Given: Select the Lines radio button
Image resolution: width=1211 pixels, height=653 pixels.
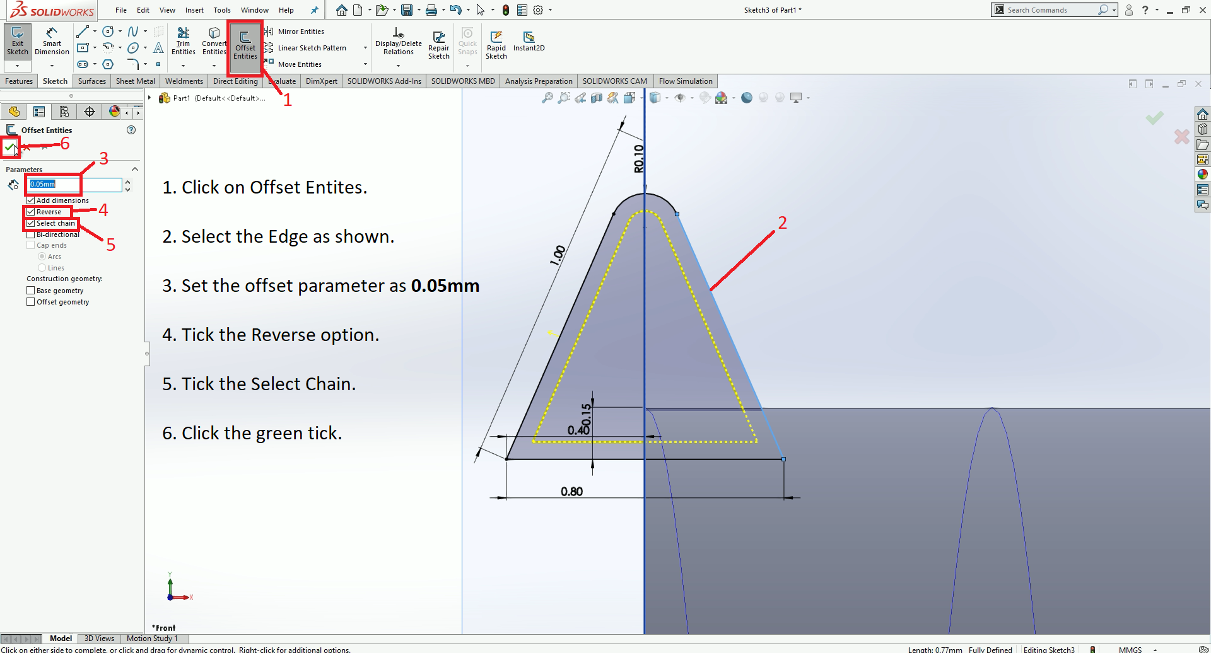Looking at the screenshot, I should click(42, 268).
